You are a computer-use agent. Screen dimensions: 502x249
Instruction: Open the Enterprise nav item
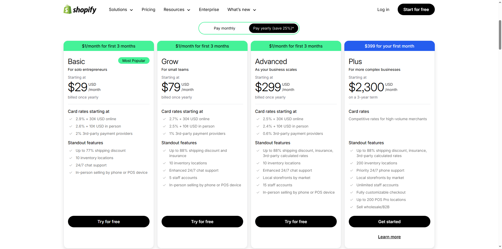point(209,10)
